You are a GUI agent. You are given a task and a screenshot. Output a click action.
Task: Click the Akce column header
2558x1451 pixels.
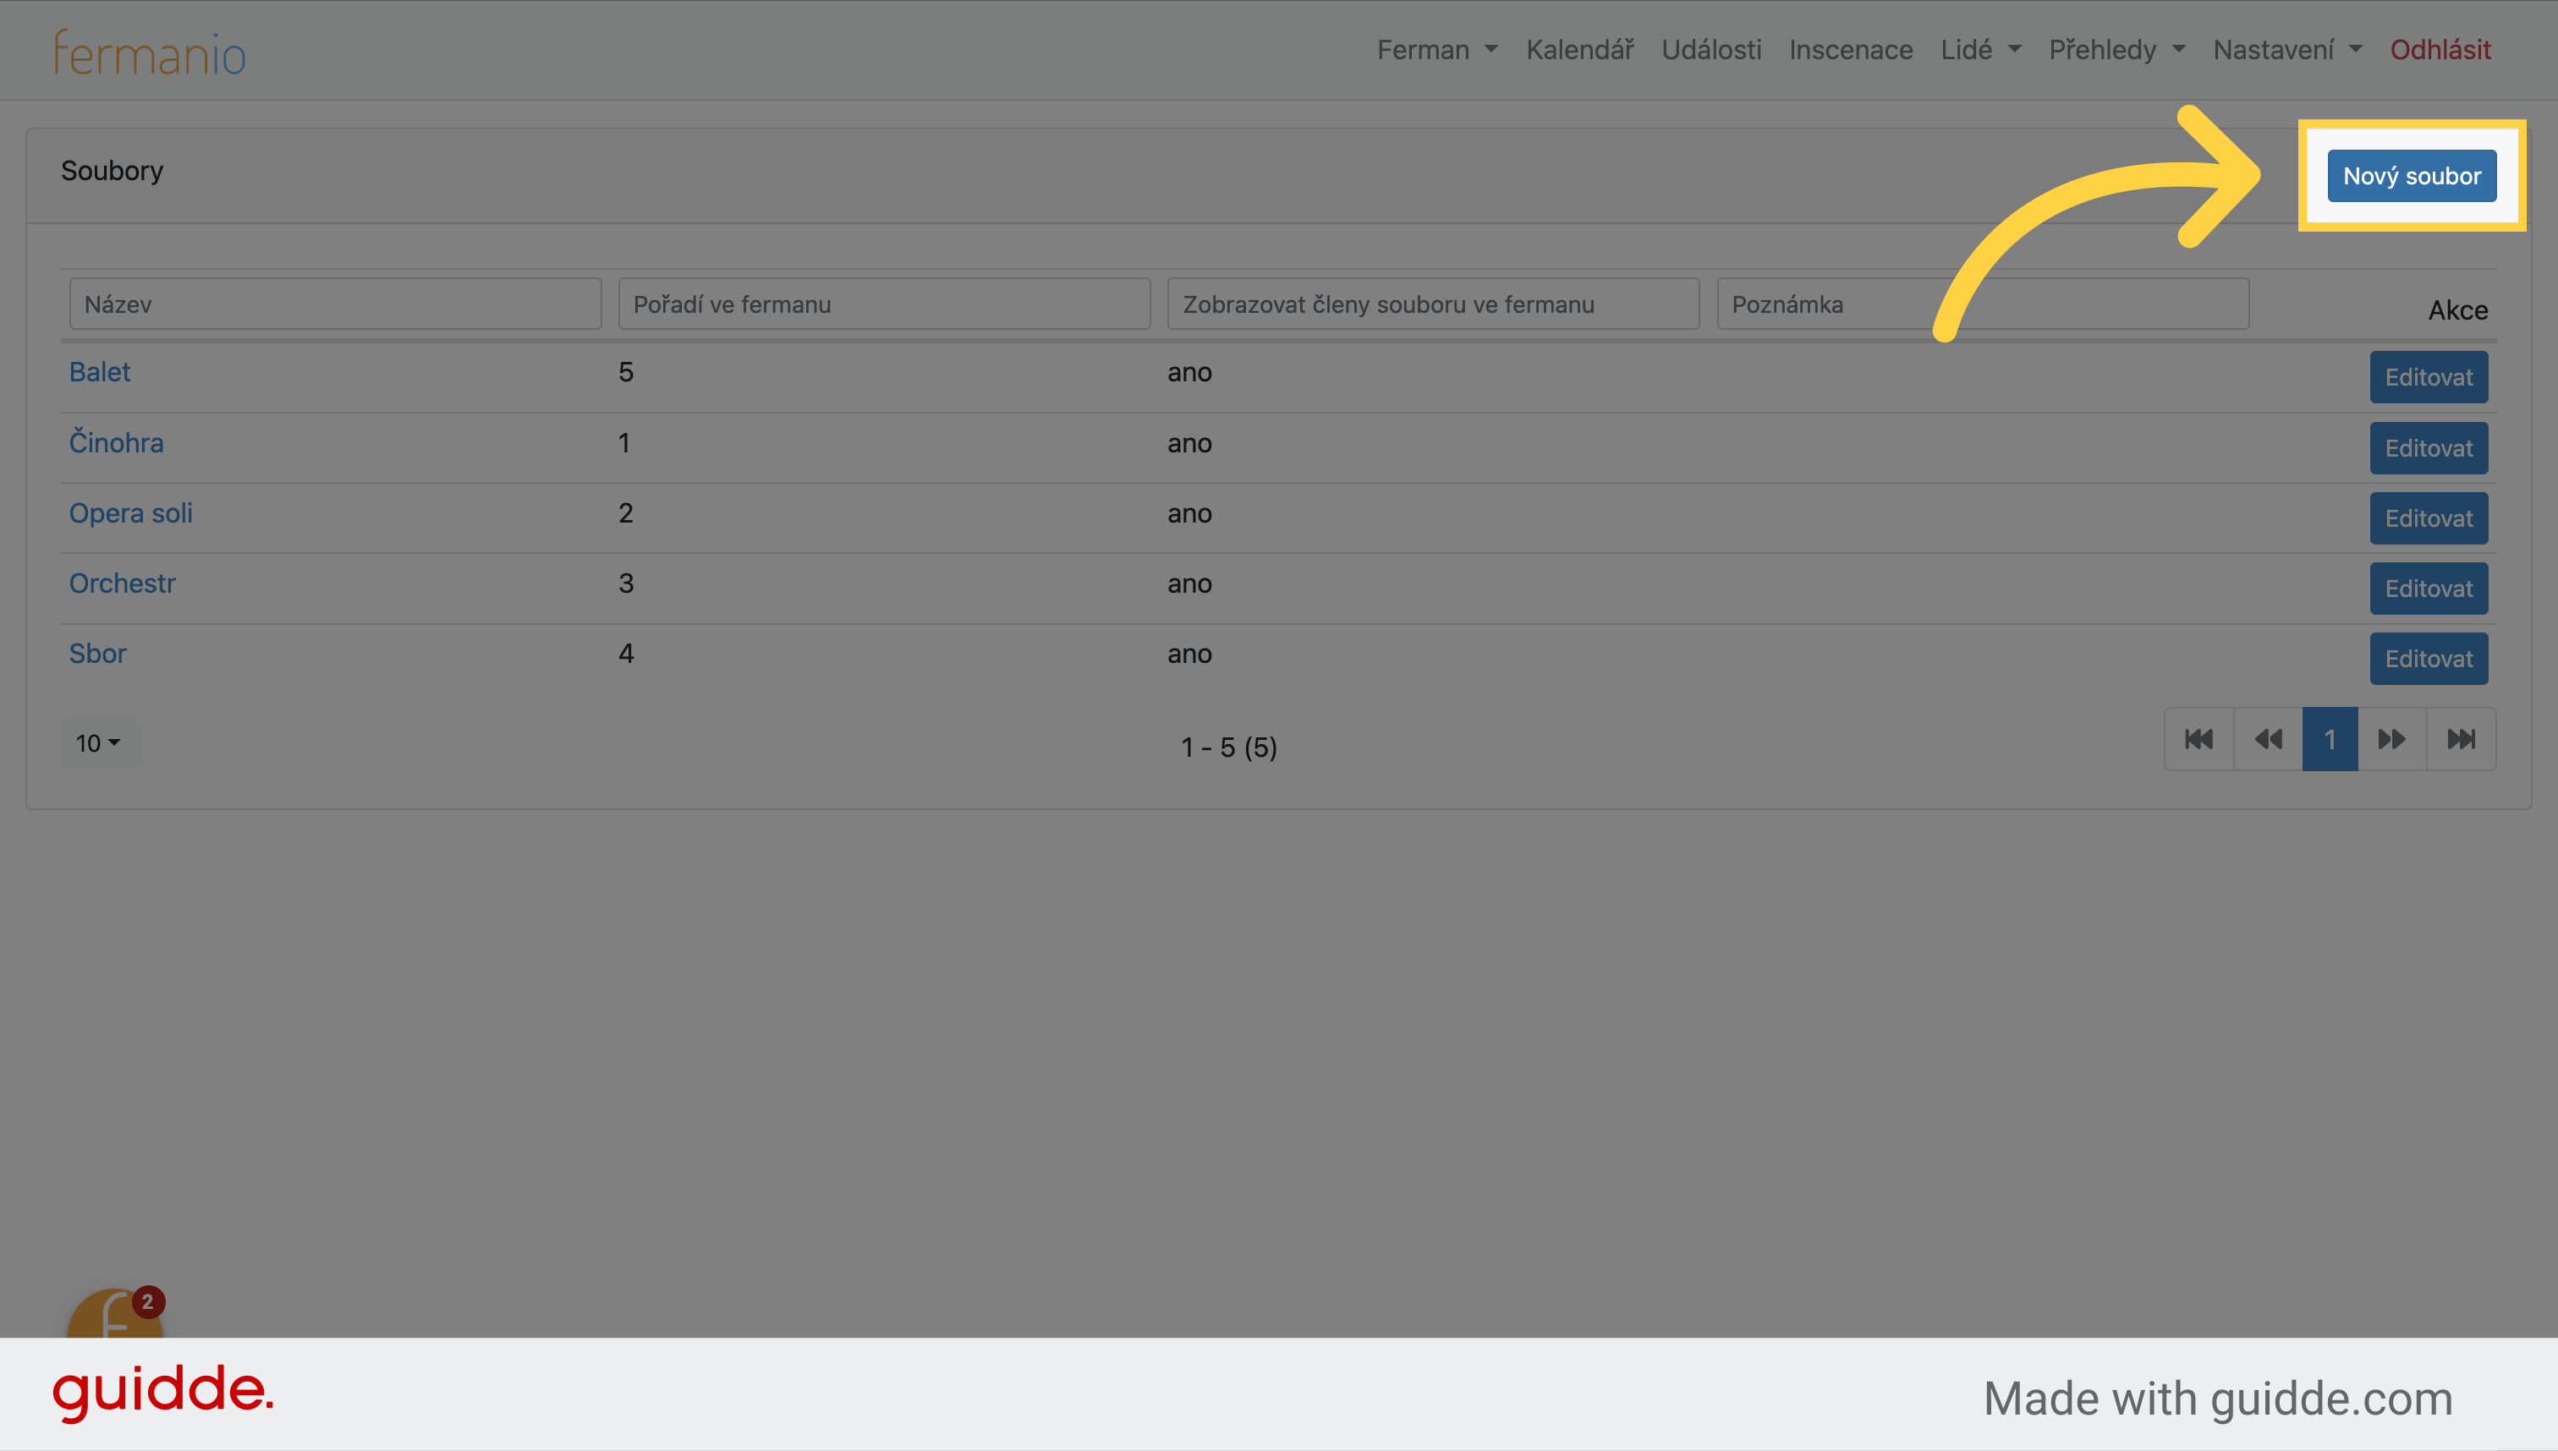point(2457,310)
